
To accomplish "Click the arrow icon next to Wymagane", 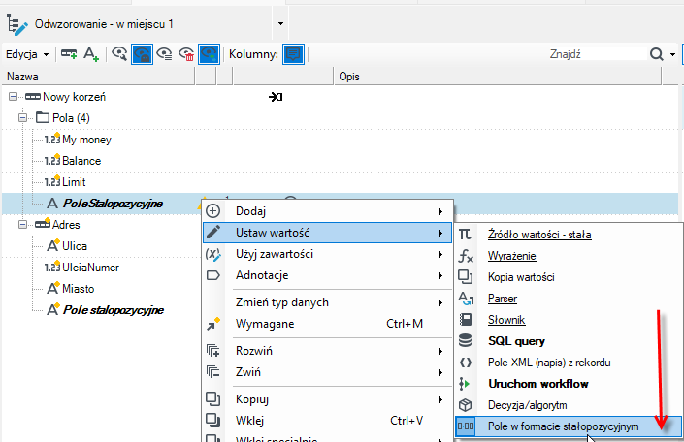I will tap(212, 324).
